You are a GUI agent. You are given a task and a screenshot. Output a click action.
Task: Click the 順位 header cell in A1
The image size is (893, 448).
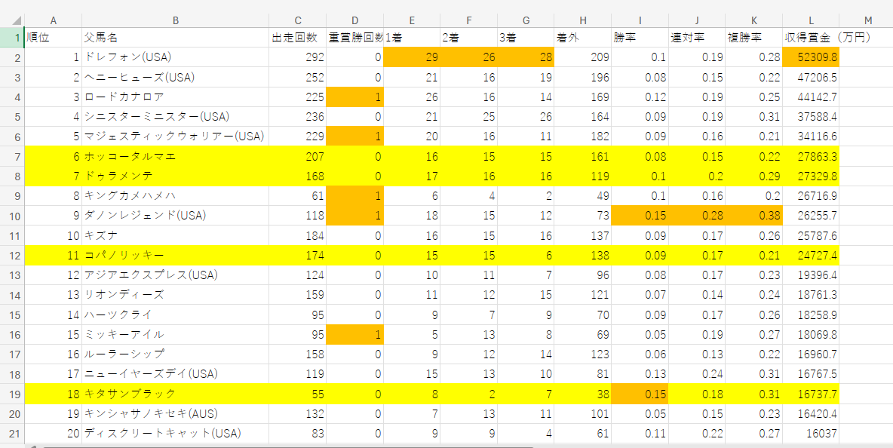point(53,37)
